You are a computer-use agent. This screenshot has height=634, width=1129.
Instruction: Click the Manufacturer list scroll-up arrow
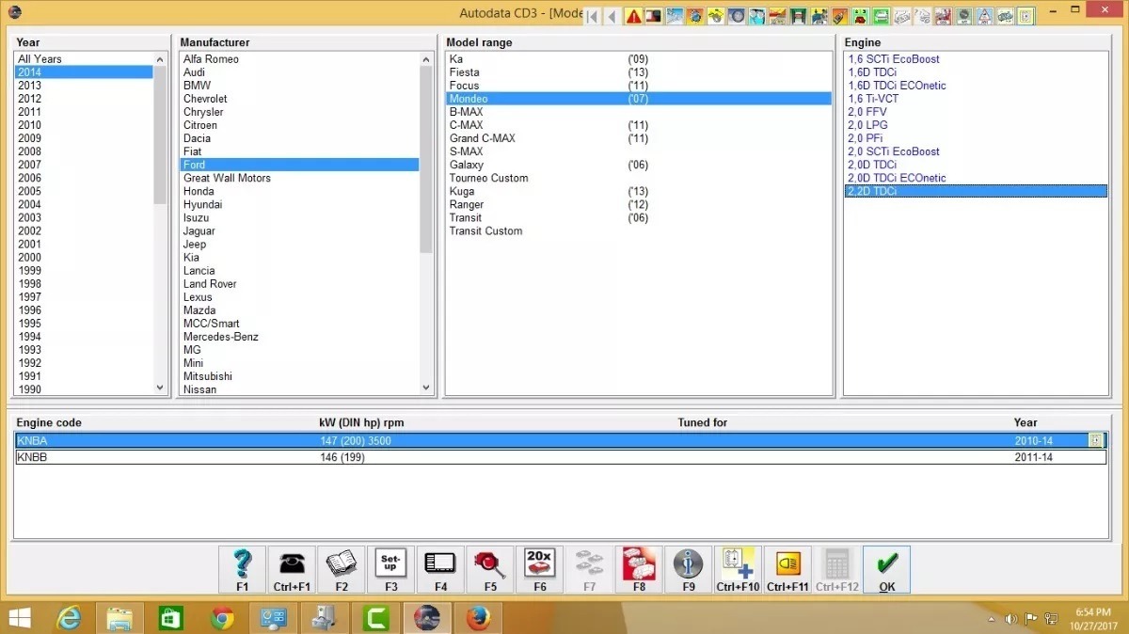pyautogui.click(x=426, y=58)
